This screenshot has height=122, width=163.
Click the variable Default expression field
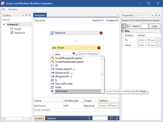(109, 105)
